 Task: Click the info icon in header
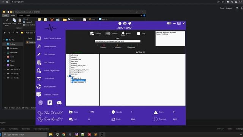120,23
